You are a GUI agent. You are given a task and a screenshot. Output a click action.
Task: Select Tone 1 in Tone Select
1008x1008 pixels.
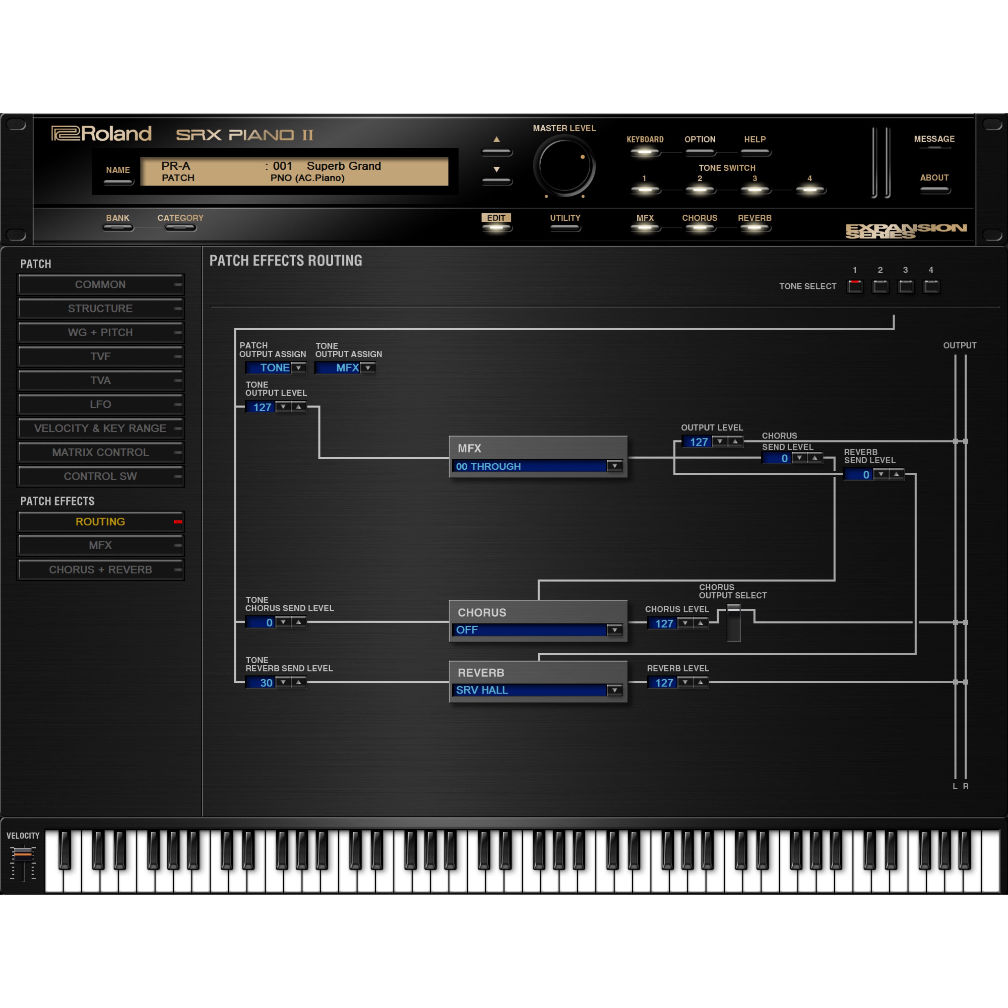(854, 286)
